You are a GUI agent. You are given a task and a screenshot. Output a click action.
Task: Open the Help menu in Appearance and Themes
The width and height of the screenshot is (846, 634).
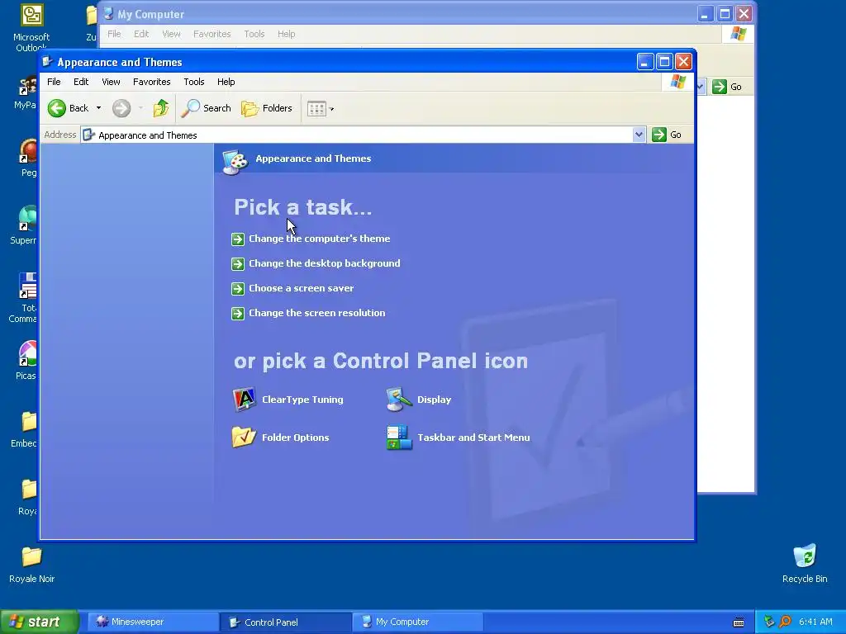[226, 82]
